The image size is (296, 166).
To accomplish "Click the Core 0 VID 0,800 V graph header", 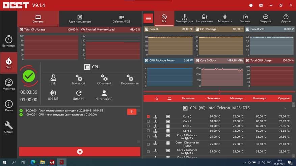I will coord(270,29).
